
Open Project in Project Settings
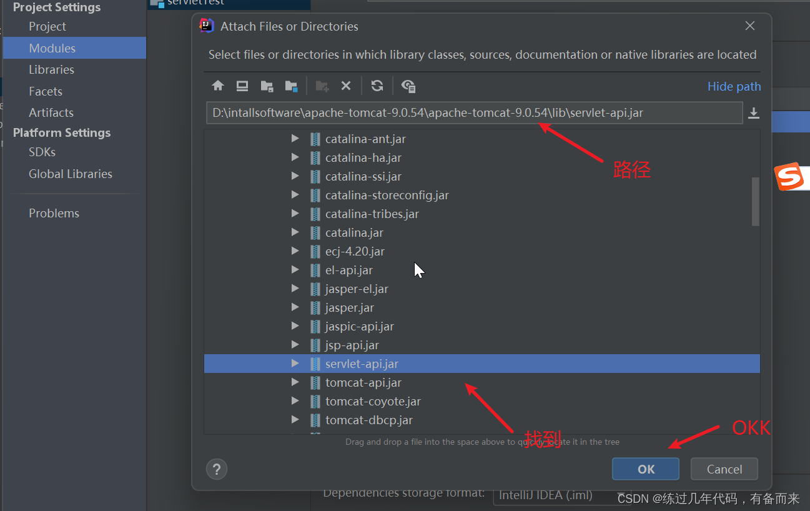pyautogui.click(x=47, y=26)
